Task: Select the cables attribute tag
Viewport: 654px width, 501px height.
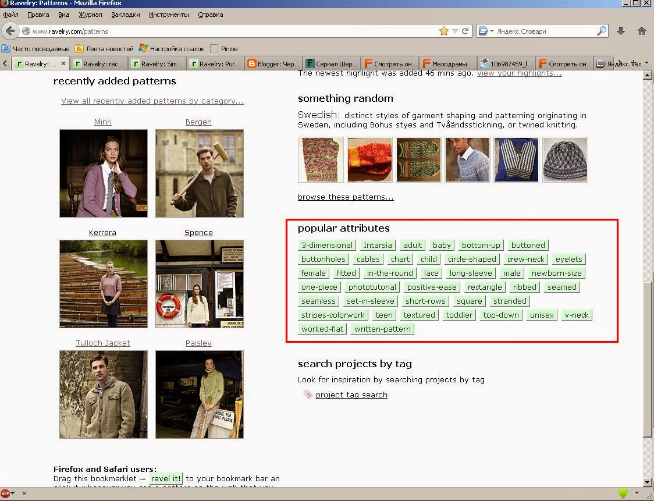Action: pos(368,259)
